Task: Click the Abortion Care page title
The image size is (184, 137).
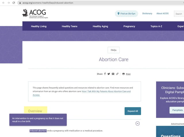Action: (x=114, y=60)
